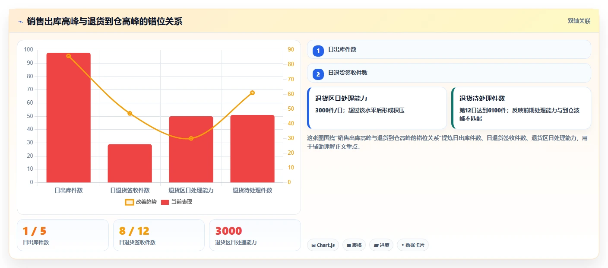This screenshot has width=608, height=268.
Task: Select the 日出库件数 list item
Action: [449, 49]
